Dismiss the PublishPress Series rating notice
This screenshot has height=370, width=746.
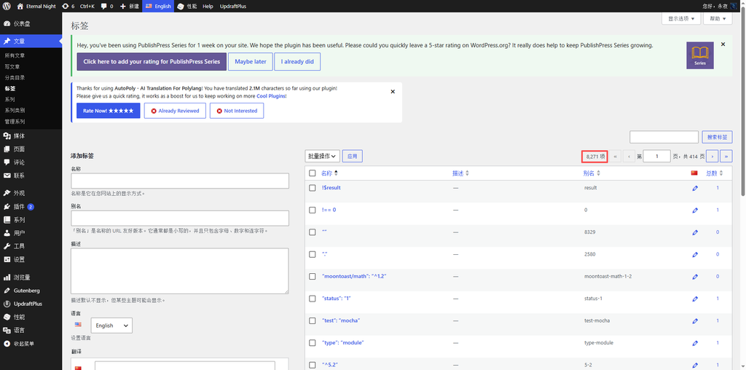click(723, 44)
